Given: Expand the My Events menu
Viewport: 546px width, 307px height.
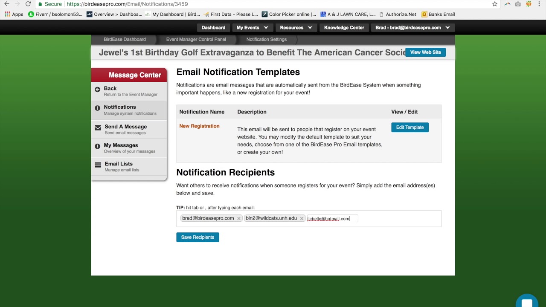Looking at the screenshot, I should 252,28.
